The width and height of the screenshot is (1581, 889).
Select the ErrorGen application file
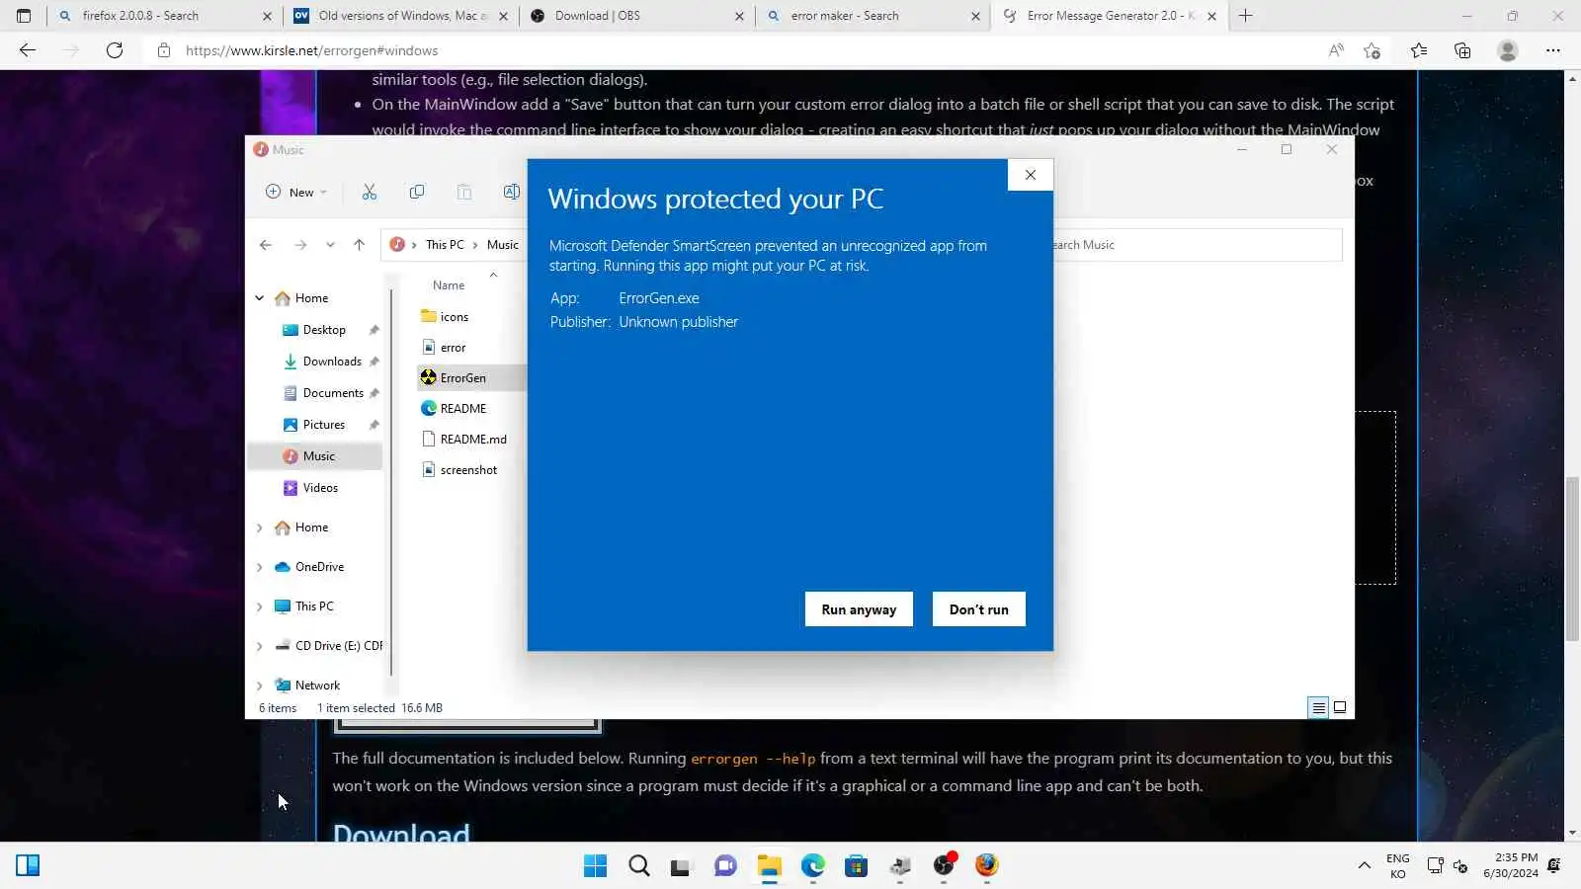coord(462,378)
